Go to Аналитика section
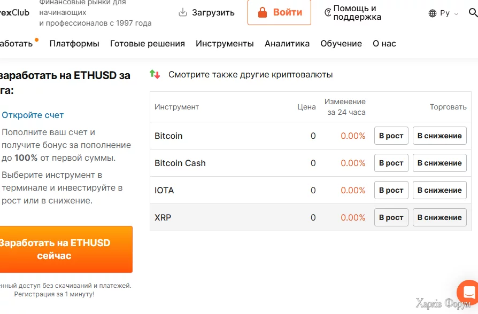Screen dimensions: 478x314 (287, 44)
